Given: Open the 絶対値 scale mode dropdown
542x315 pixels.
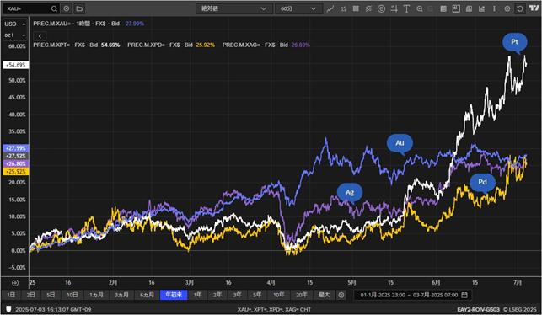Looking at the screenshot, I should pos(234,8).
